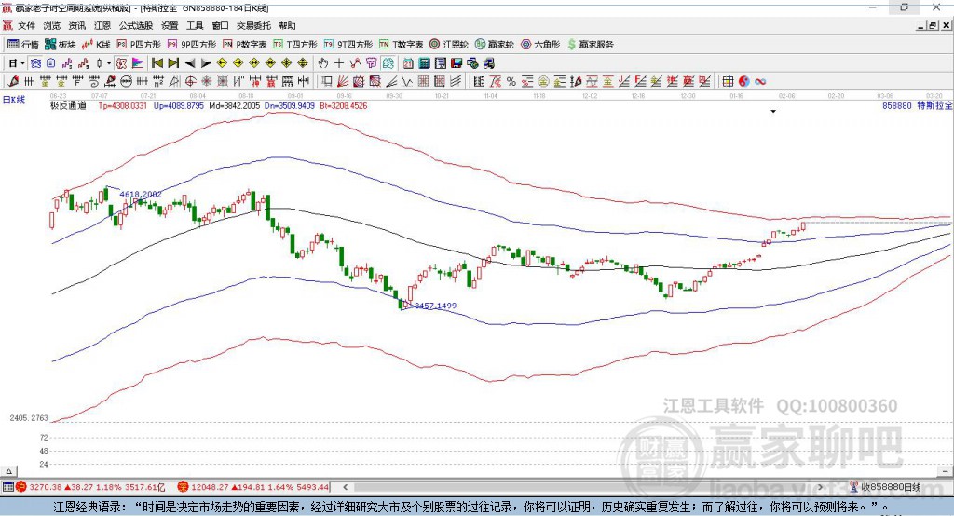The height and width of the screenshot is (516, 954).
Task: Click the yin-yang taiji icon
Action: pos(743,81)
